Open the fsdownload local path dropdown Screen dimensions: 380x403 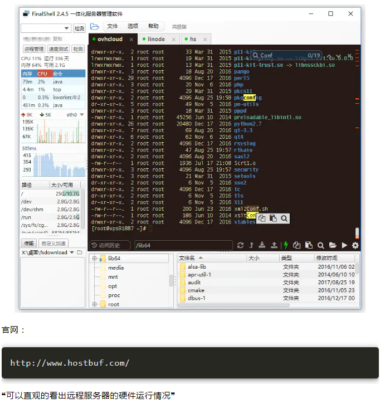point(72,253)
